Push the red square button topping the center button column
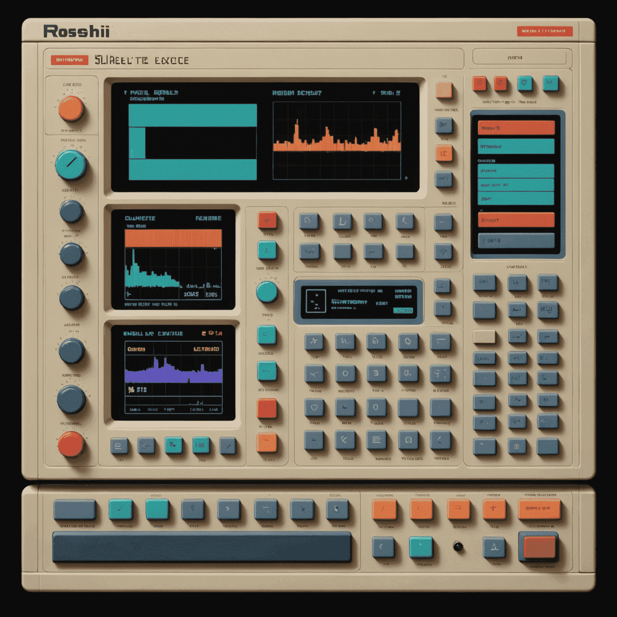 coord(267,221)
